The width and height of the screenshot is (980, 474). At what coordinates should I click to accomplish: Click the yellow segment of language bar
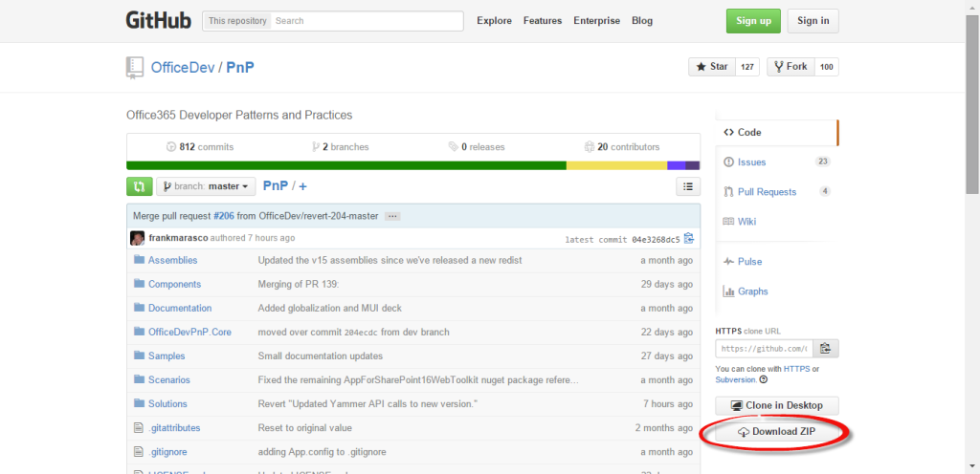point(616,165)
